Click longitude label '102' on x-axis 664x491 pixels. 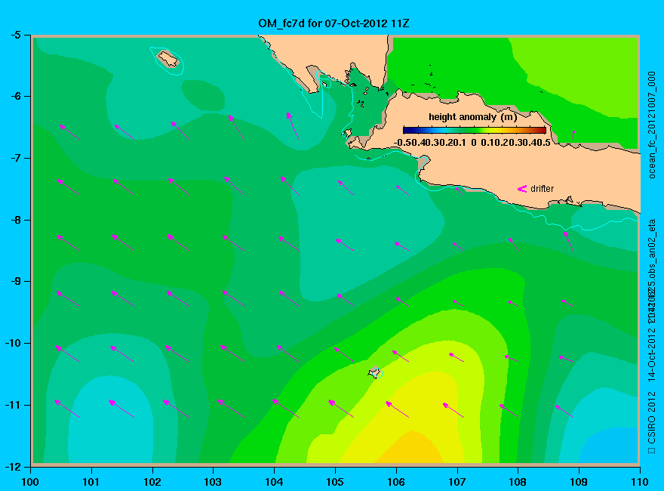tap(152, 482)
